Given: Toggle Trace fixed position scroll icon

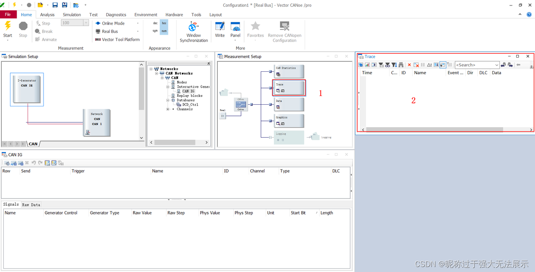Looking at the screenshot, I should 436,65.
